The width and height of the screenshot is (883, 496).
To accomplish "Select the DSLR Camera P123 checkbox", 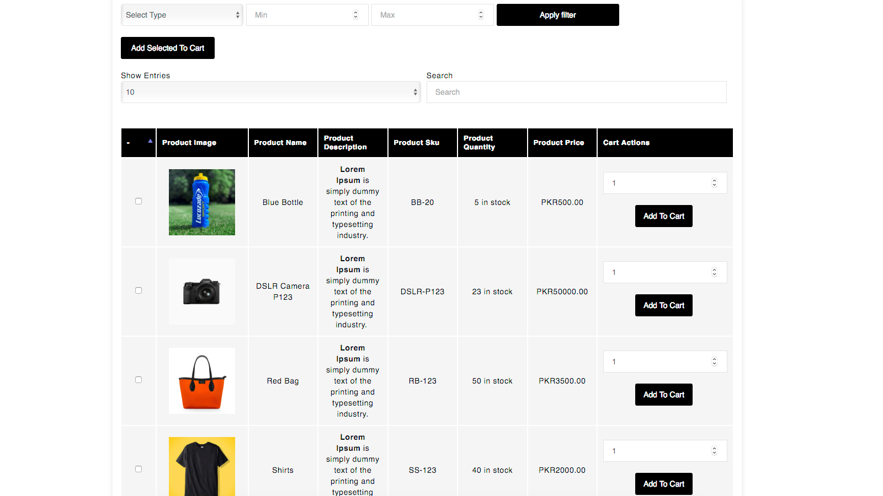I will tap(139, 290).
